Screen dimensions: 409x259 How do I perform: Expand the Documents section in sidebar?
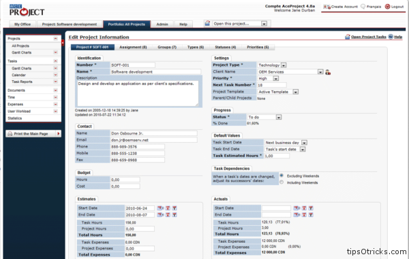[55, 90]
